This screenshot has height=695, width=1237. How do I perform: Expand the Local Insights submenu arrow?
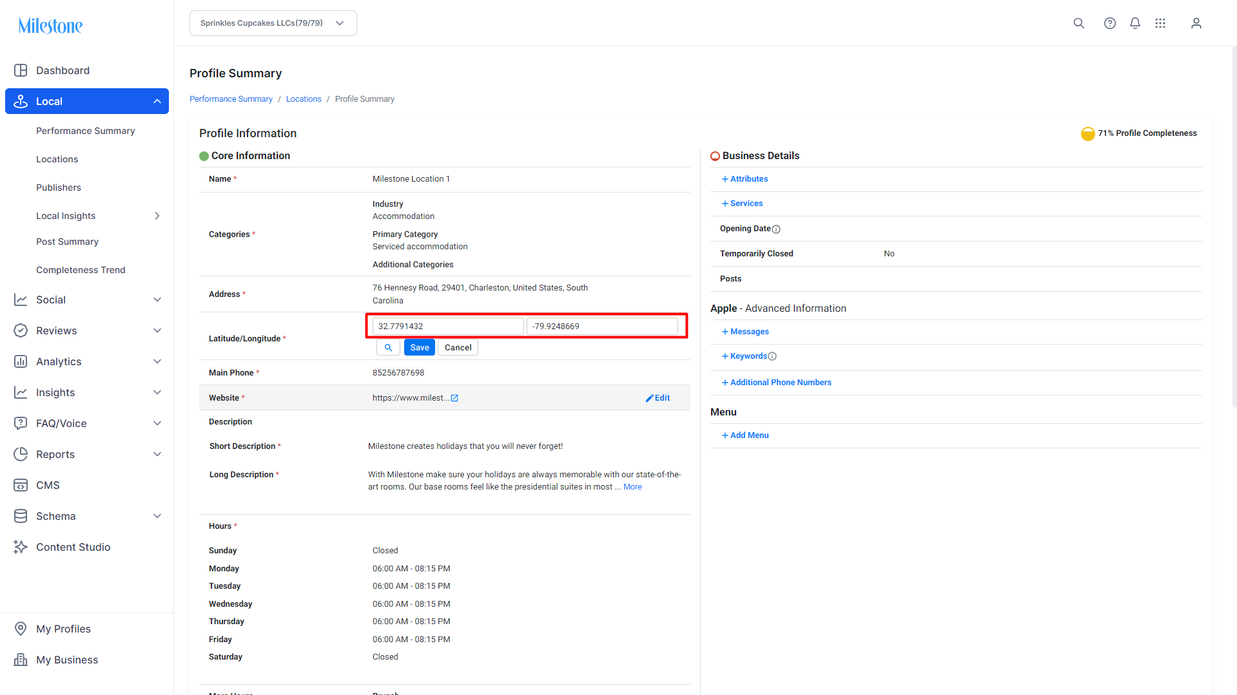157,216
